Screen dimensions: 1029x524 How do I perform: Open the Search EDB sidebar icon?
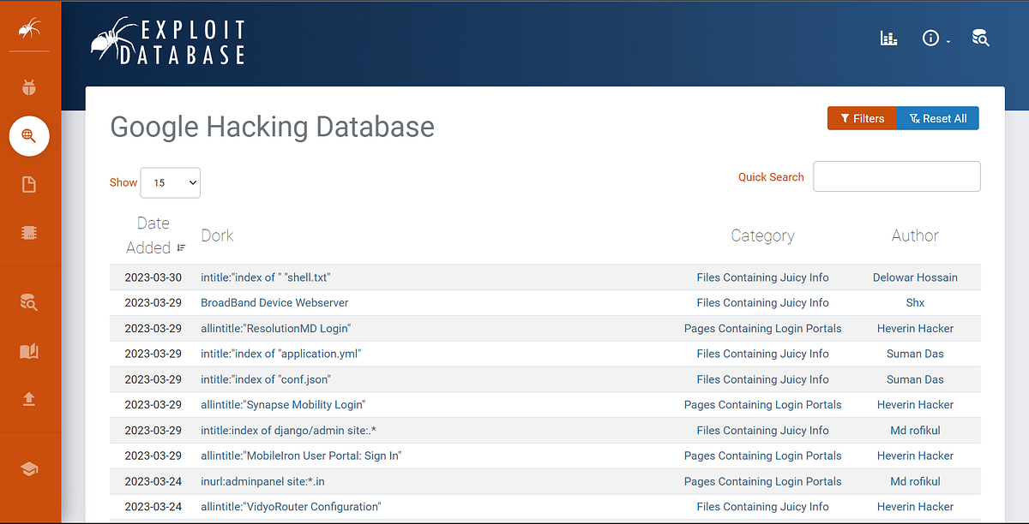coord(30,302)
